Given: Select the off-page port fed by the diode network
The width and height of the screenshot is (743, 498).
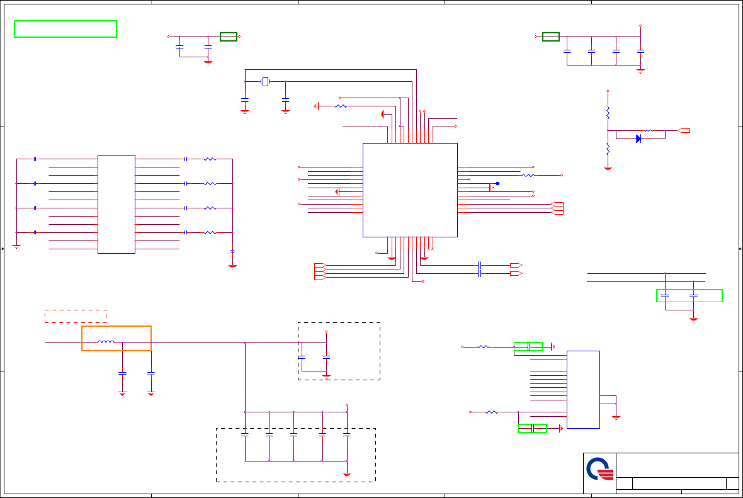Looking at the screenshot, I should (x=684, y=130).
